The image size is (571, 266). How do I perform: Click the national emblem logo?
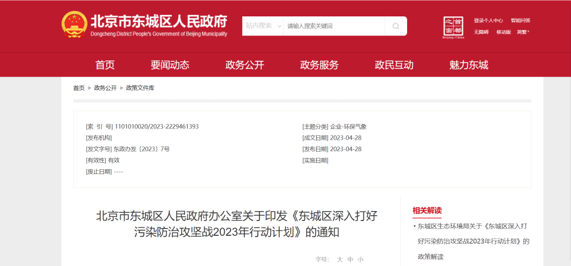coord(74,25)
